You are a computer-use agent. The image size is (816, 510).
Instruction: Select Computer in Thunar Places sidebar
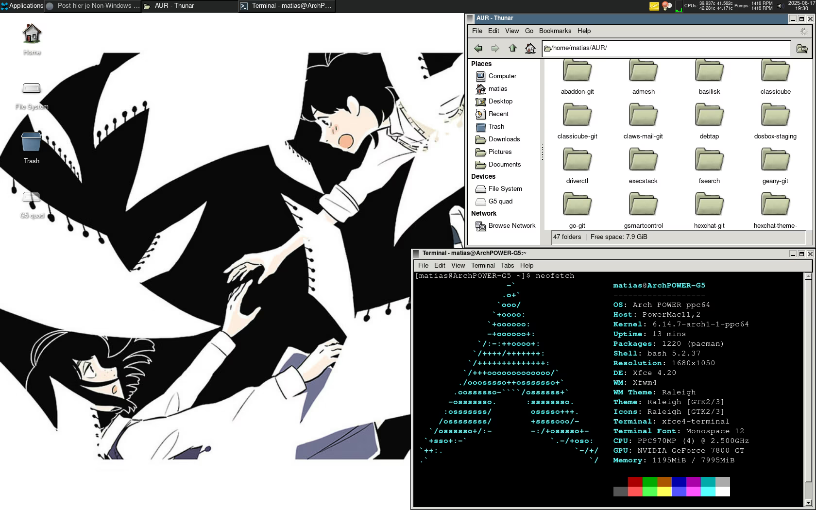click(502, 76)
